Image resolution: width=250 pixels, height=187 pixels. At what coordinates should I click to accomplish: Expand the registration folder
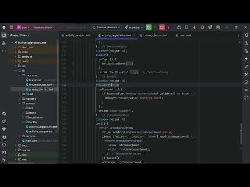[x=23, y=117]
